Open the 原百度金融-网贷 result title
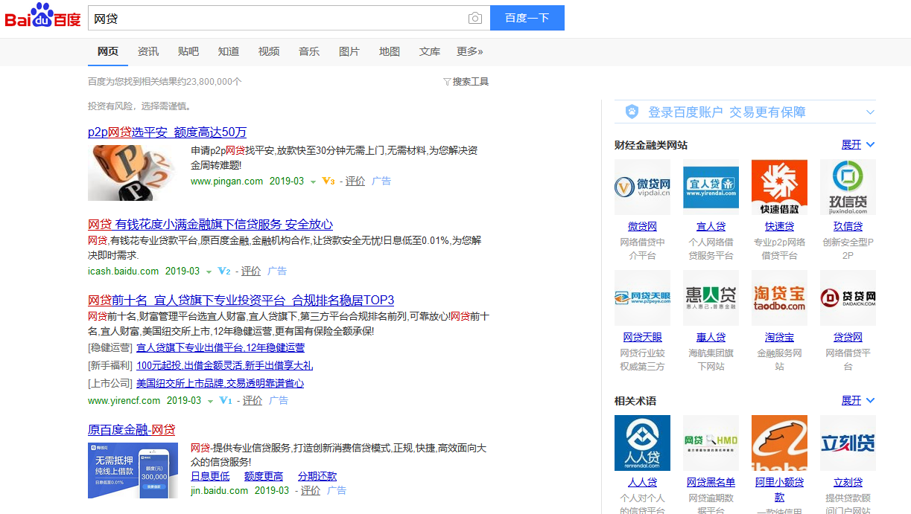The height and width of the screenshot is (514, 911). click(132, 430)
